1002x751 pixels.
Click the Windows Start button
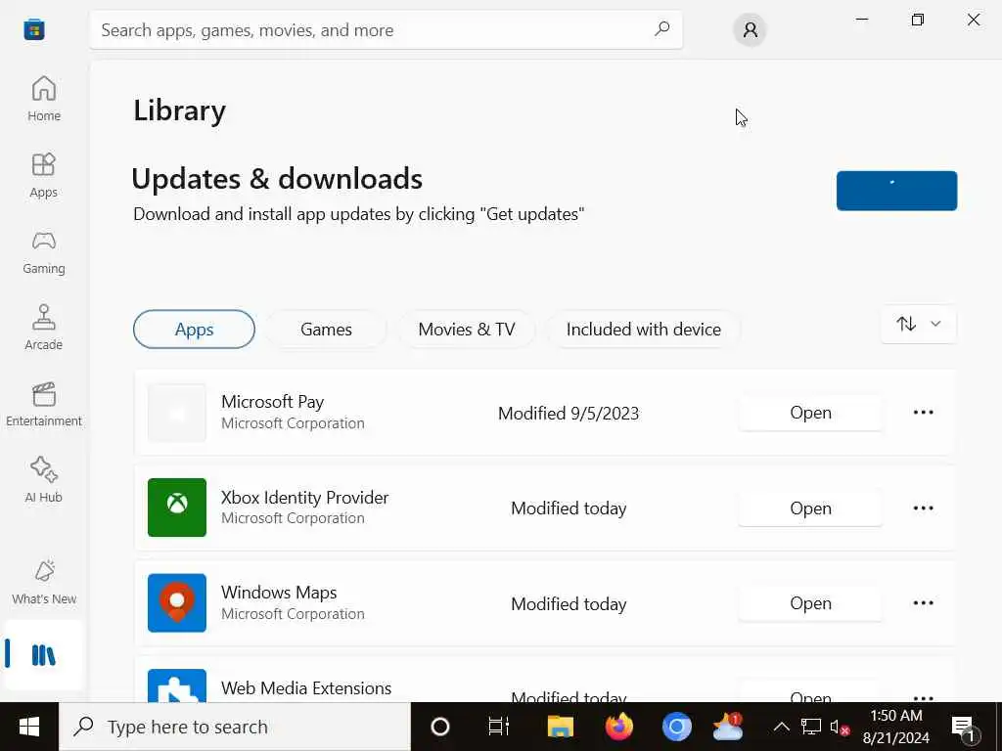click(x=28, y=727)
